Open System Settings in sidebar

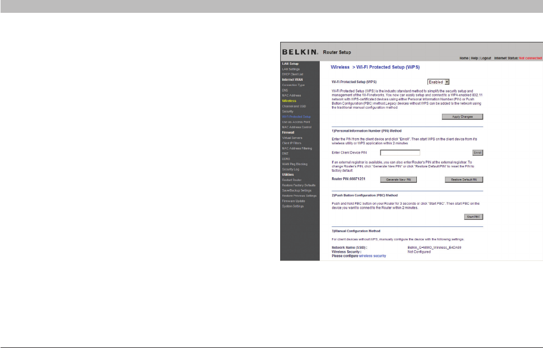coord(292,206)
